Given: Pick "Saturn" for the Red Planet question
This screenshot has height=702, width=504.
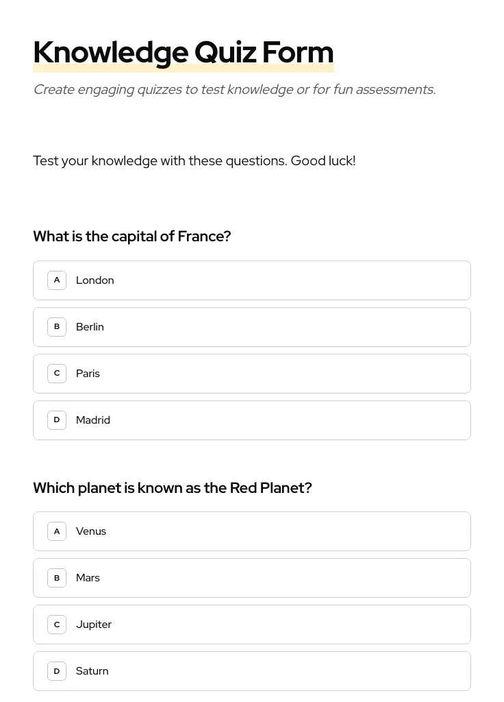Looking at the screenshot, I should (x=252, y=670).
